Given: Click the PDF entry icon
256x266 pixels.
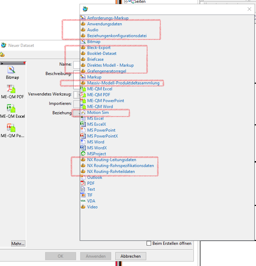Looking at the screenshot, I should pyautogui.click(x=83, y=183).
